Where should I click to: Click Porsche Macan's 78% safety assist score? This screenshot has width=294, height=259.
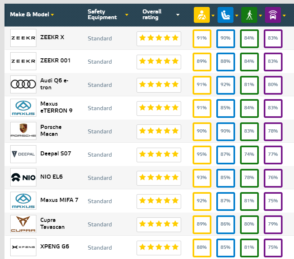point(273,131)
